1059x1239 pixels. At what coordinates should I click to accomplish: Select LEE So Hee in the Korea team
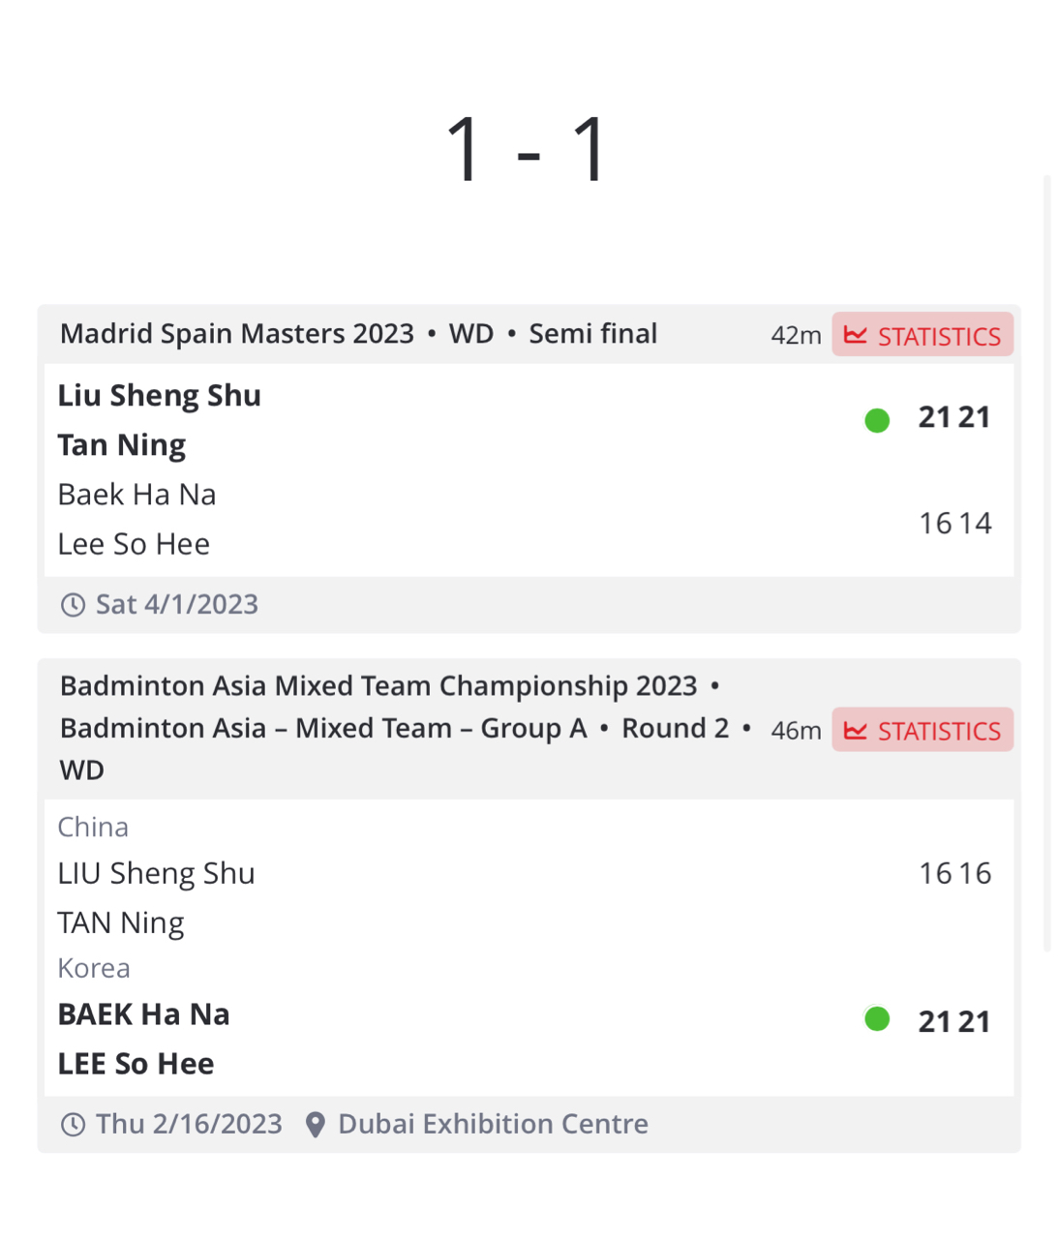[x=136, y=1064]
